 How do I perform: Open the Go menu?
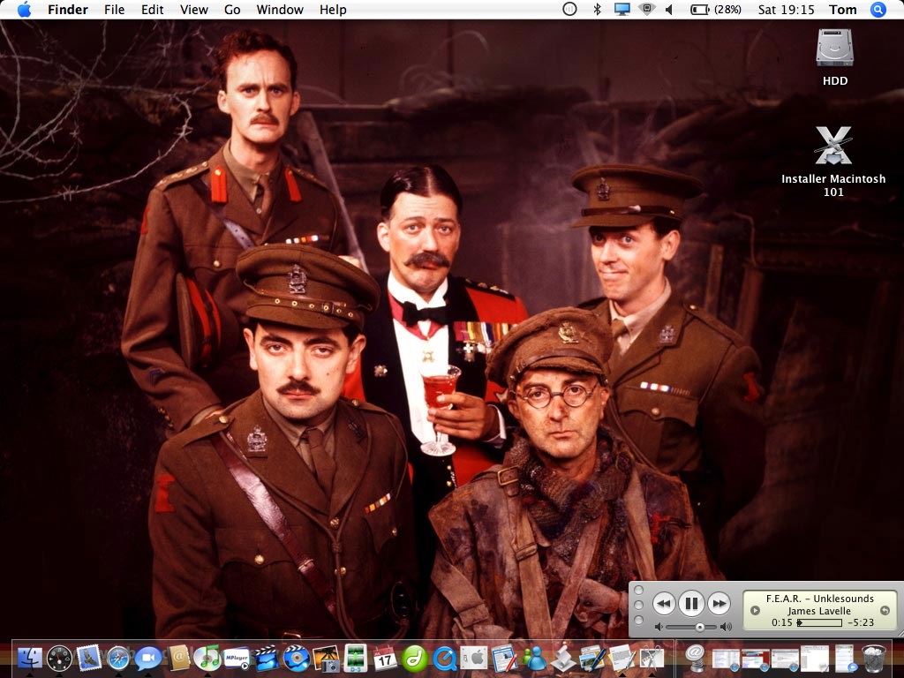[232, 9]
